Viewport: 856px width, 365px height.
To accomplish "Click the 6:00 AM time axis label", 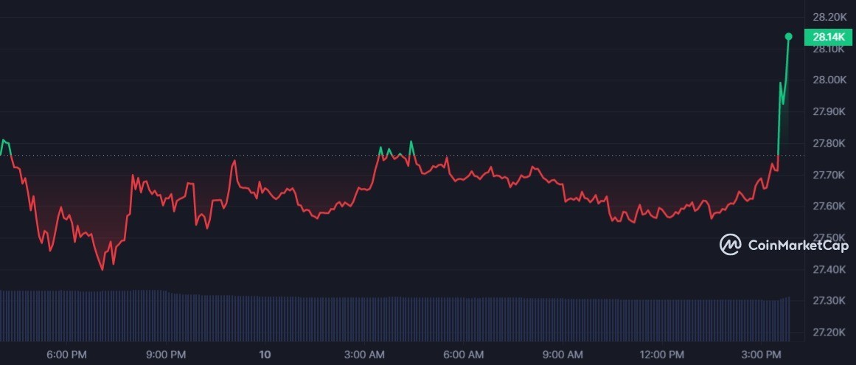I will point(464,355).
